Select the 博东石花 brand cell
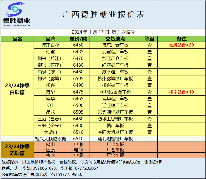This screenshot has height=179, width=206. (50, 45)
